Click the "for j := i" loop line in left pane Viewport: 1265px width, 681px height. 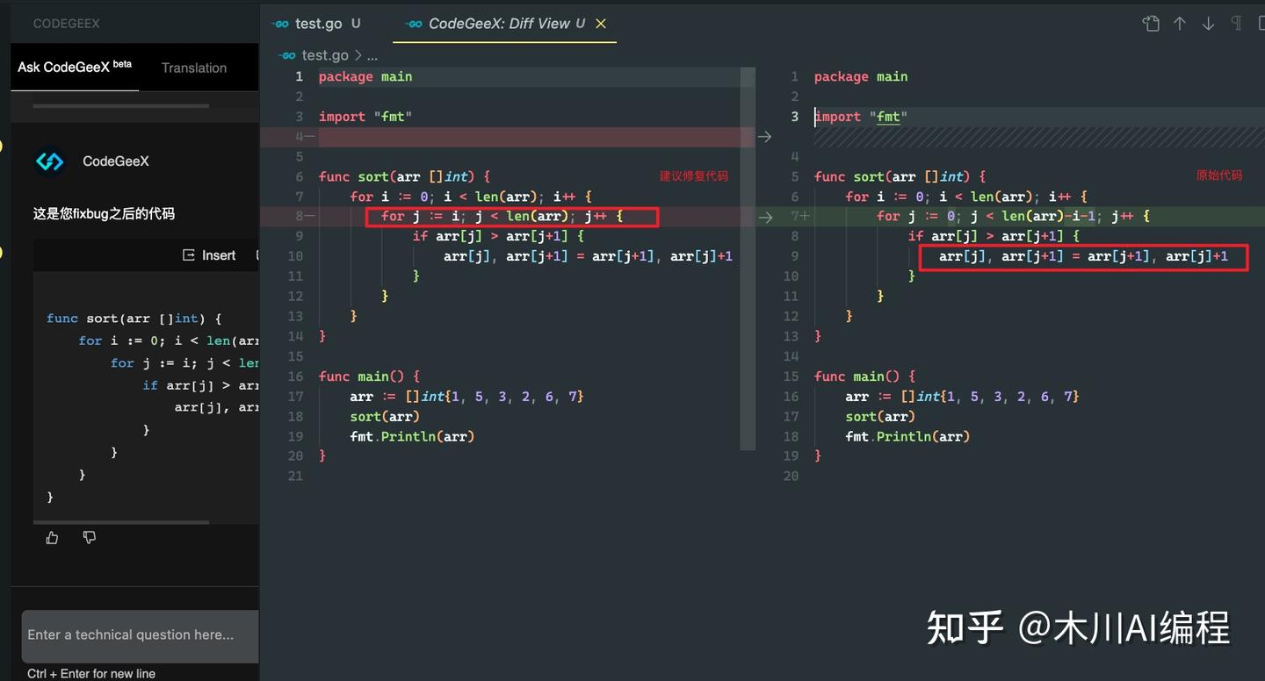coord(502,216)
